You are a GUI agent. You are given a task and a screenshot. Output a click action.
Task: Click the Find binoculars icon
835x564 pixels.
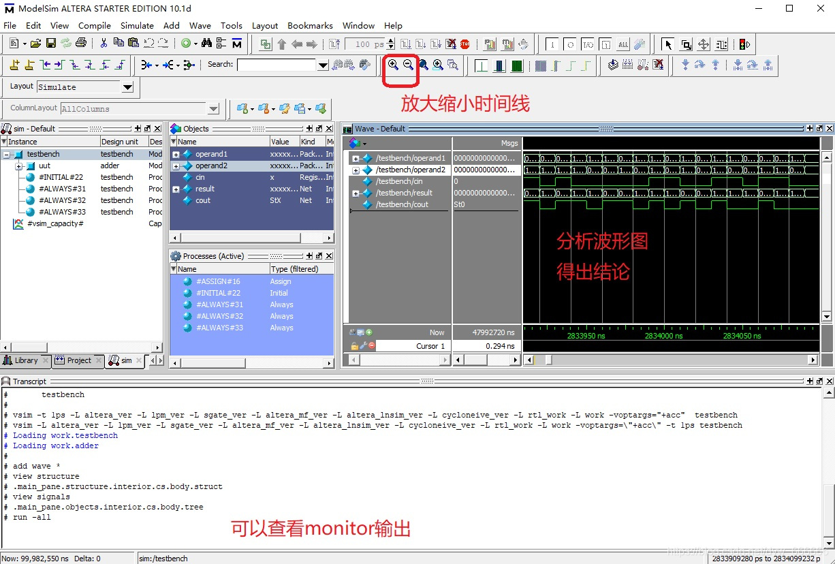[x=206, y=44]
